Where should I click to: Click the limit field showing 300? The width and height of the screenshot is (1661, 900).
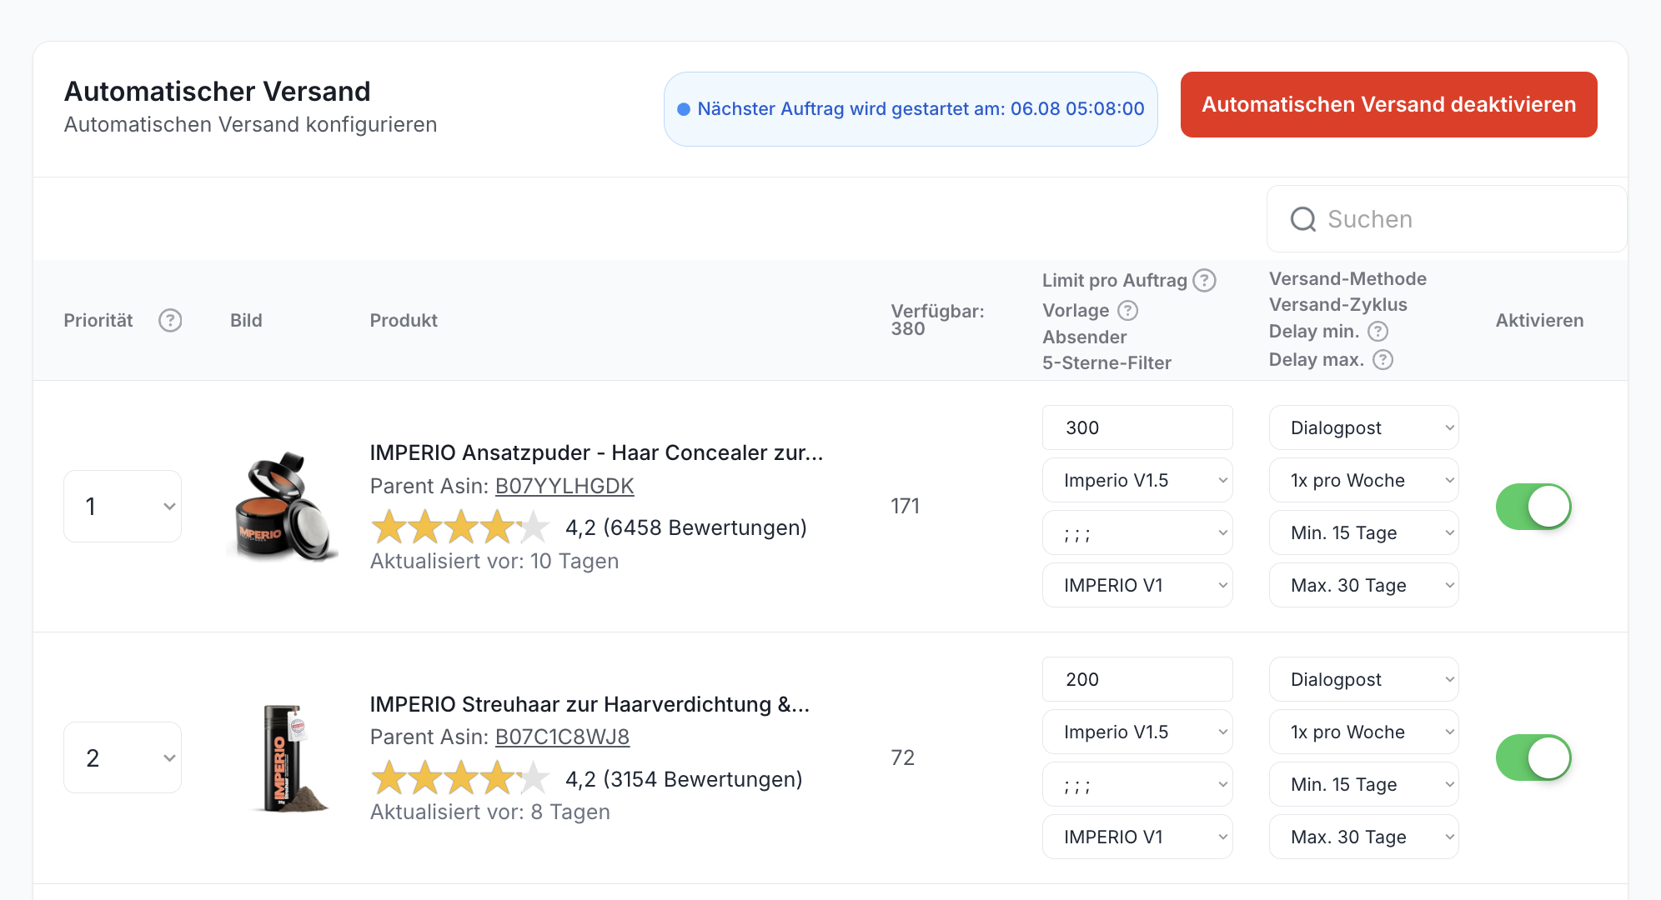(1137, 427)
